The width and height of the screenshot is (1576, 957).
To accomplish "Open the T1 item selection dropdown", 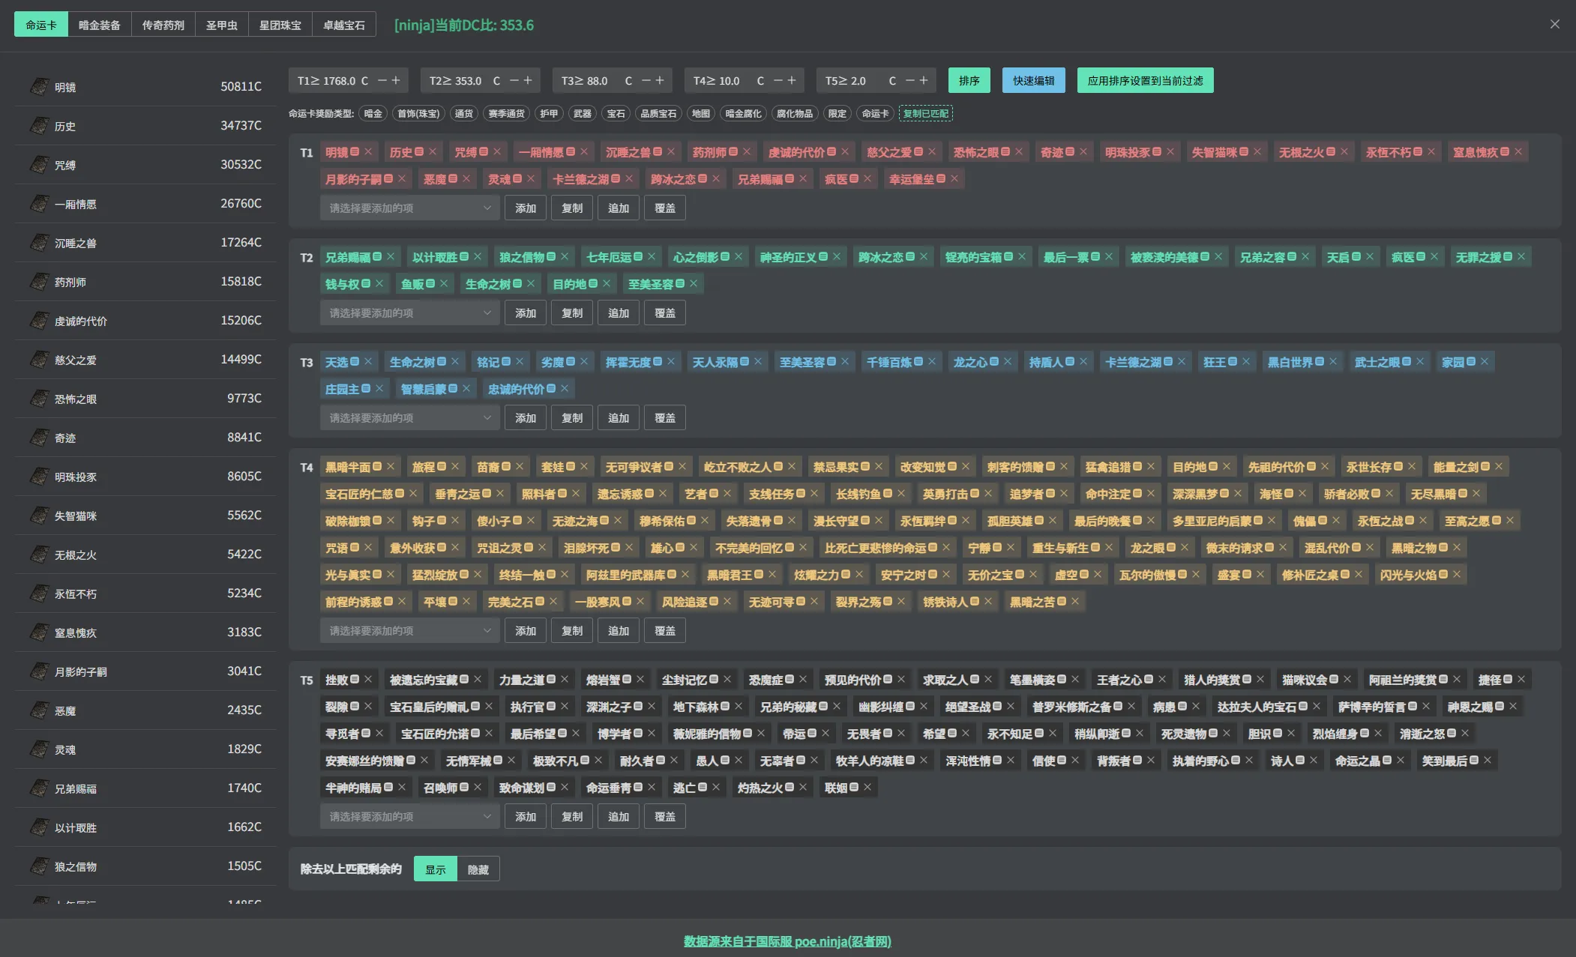I will pos(410,208).
